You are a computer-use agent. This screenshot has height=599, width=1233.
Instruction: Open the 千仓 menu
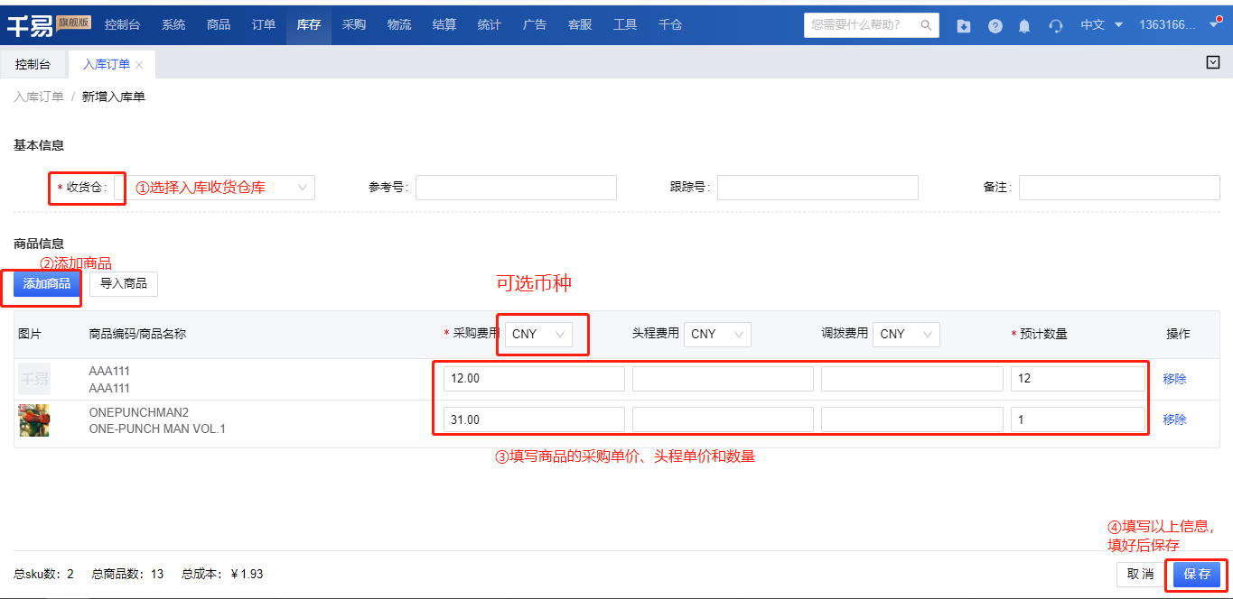[670, 25]
